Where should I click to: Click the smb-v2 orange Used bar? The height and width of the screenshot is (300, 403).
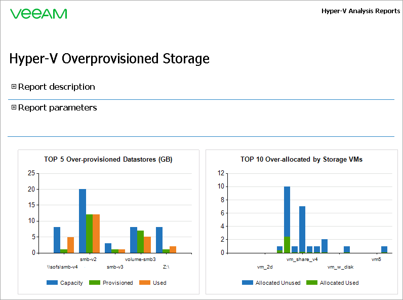(96, 234)
